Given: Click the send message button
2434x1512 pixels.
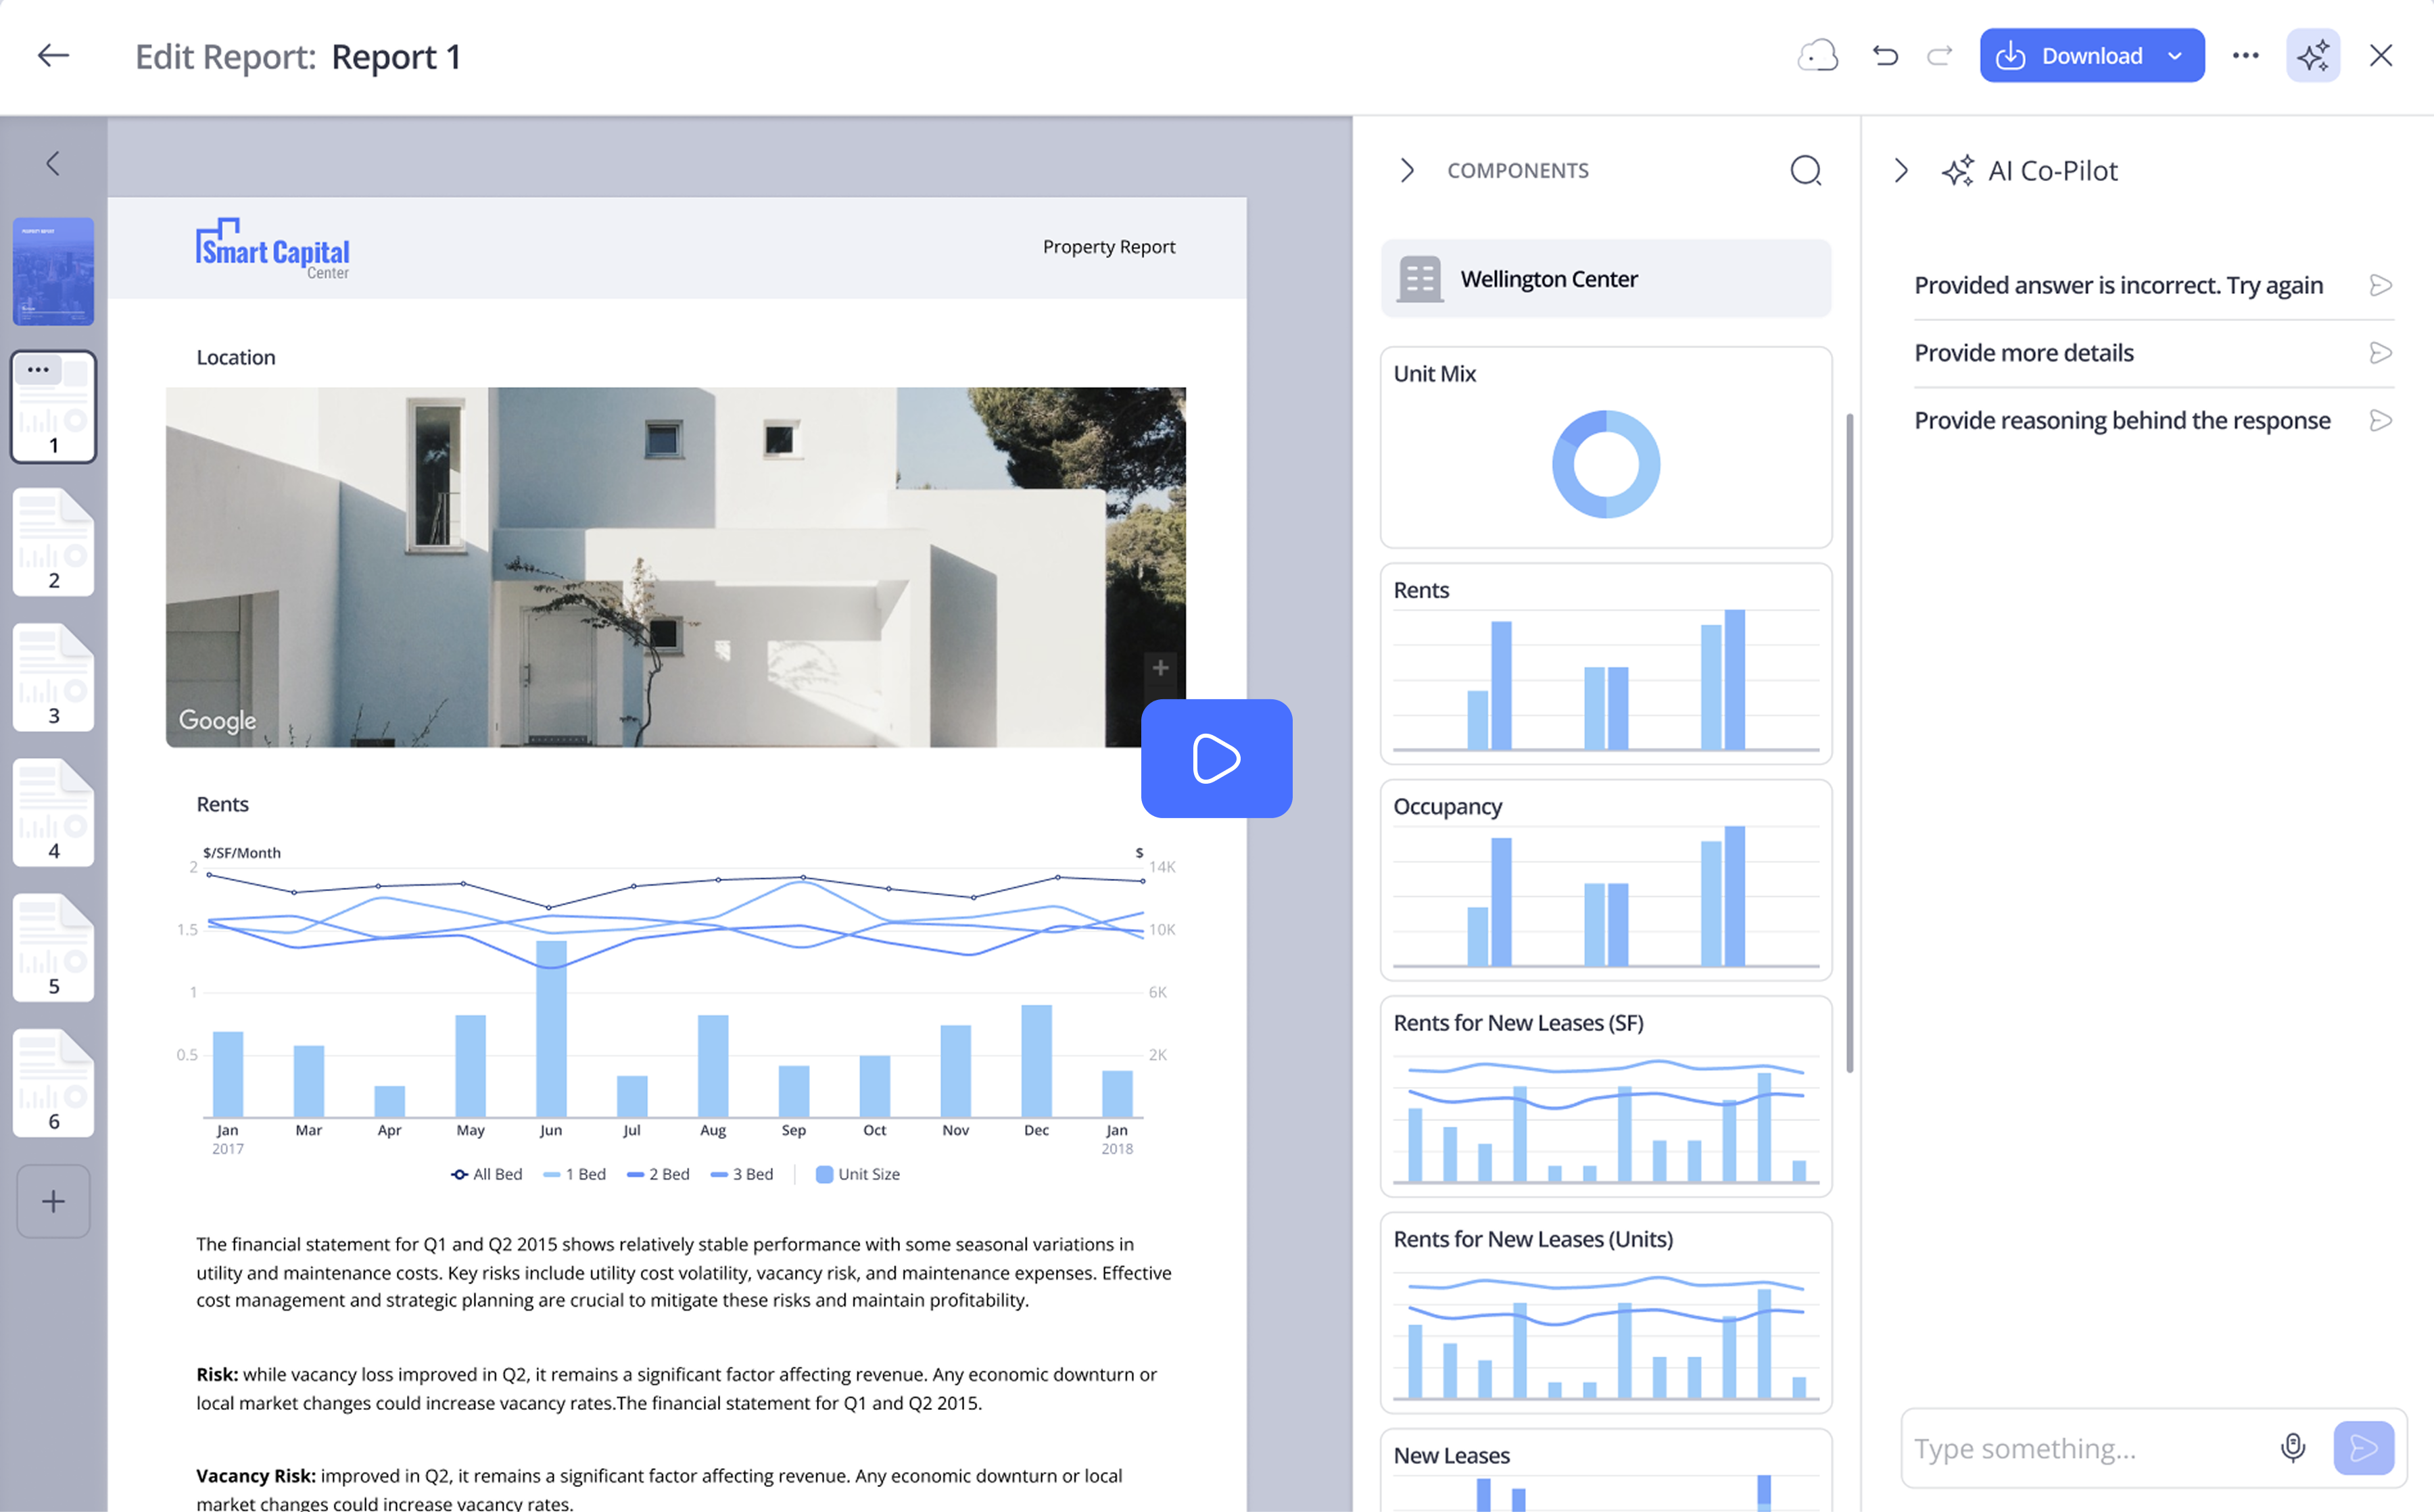Looking at the screenshot, I should 2363,1447.
